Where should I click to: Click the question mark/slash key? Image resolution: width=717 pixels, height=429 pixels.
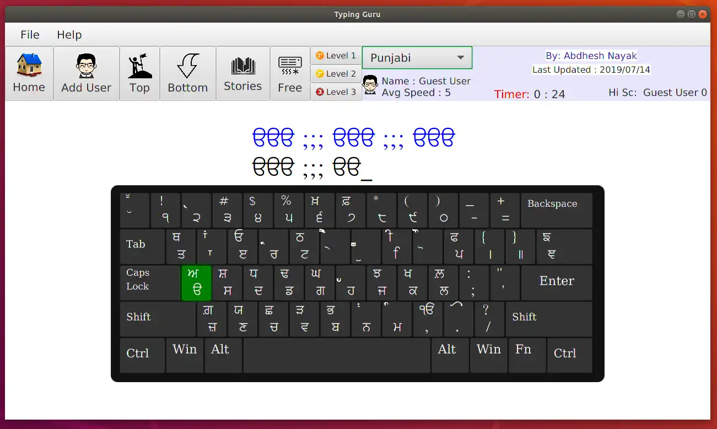click(x=489, y=319)
